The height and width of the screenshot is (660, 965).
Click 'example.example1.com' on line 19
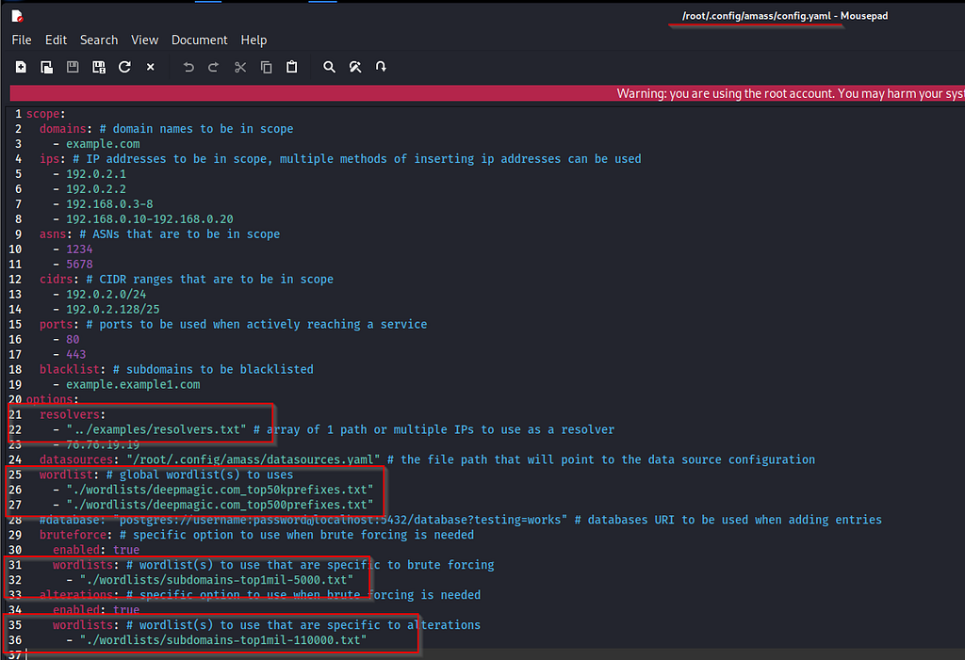pos(133,384)
